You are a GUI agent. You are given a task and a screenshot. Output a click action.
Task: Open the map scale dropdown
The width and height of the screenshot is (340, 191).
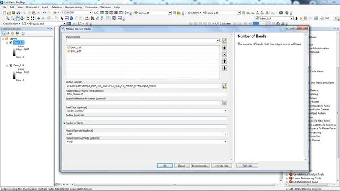tap(91, 13)
